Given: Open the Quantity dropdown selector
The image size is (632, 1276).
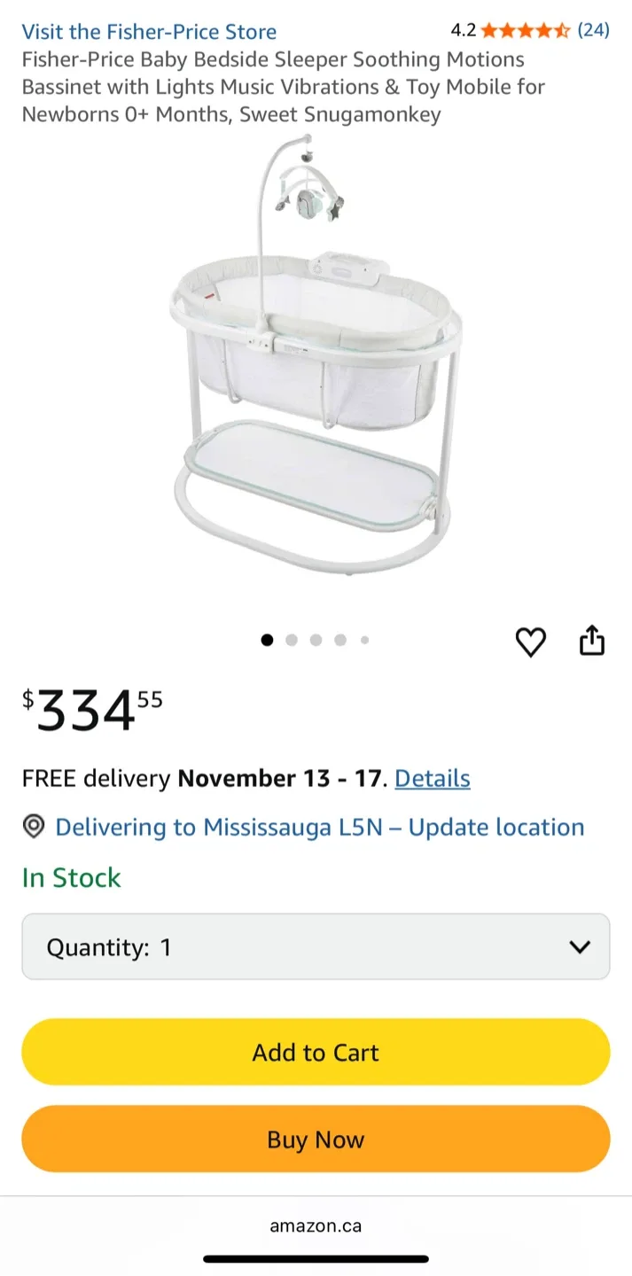Looking at the screenshot, I should tap(315, 946).
